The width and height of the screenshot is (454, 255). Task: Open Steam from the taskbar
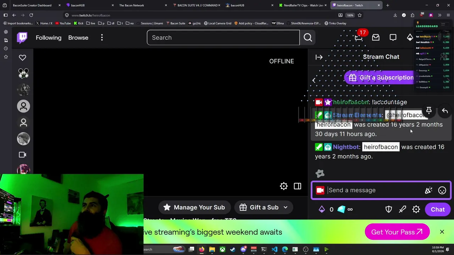tap(233, 249)
